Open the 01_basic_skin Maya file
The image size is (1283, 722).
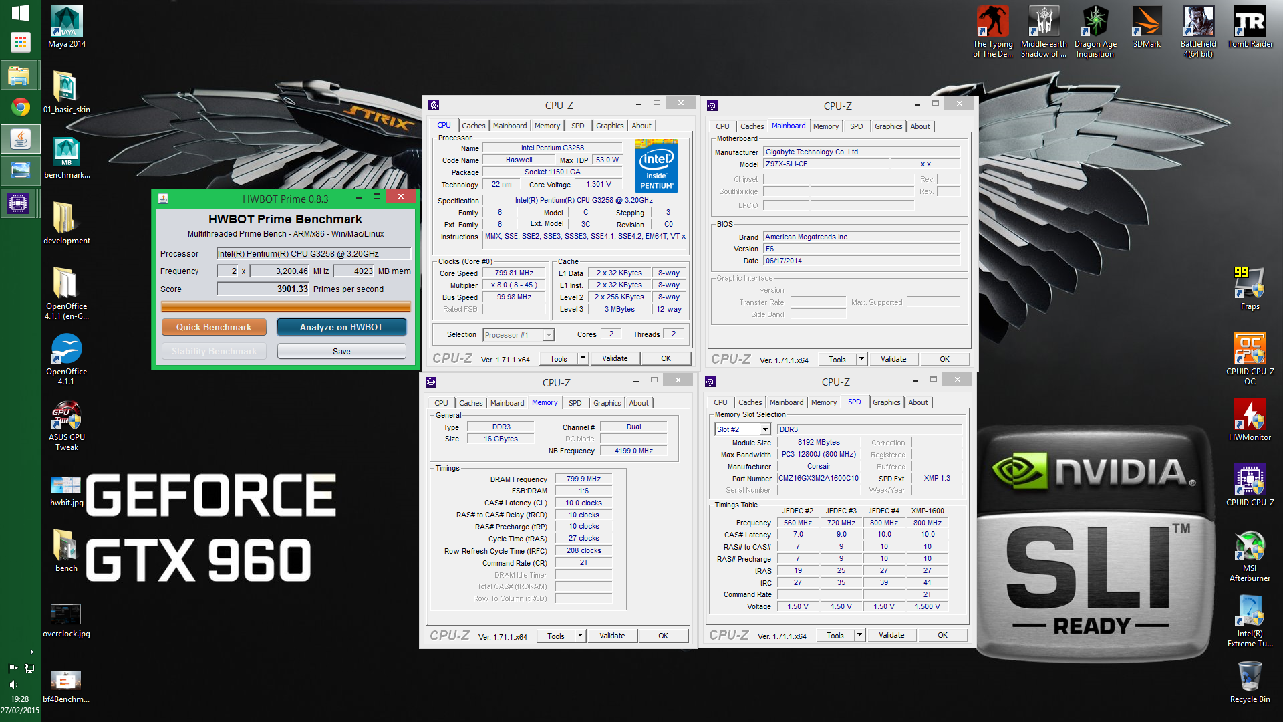(x=66, y=92)
